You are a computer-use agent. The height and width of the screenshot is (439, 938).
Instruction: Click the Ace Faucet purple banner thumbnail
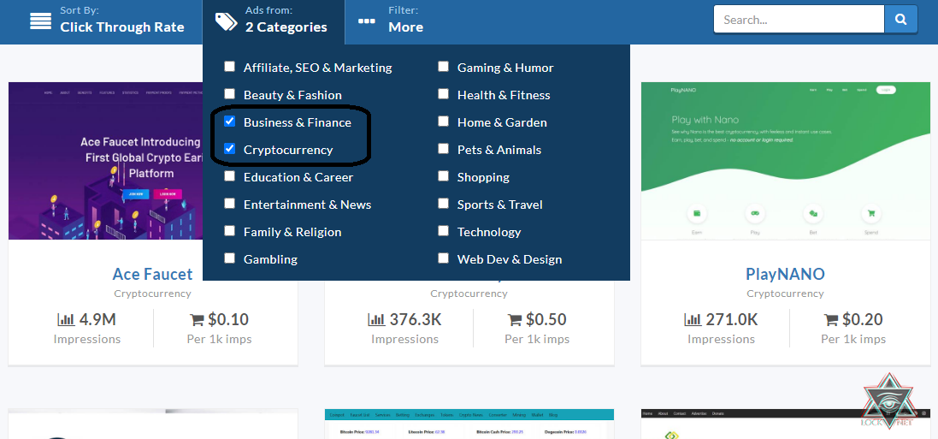point(103,163)
